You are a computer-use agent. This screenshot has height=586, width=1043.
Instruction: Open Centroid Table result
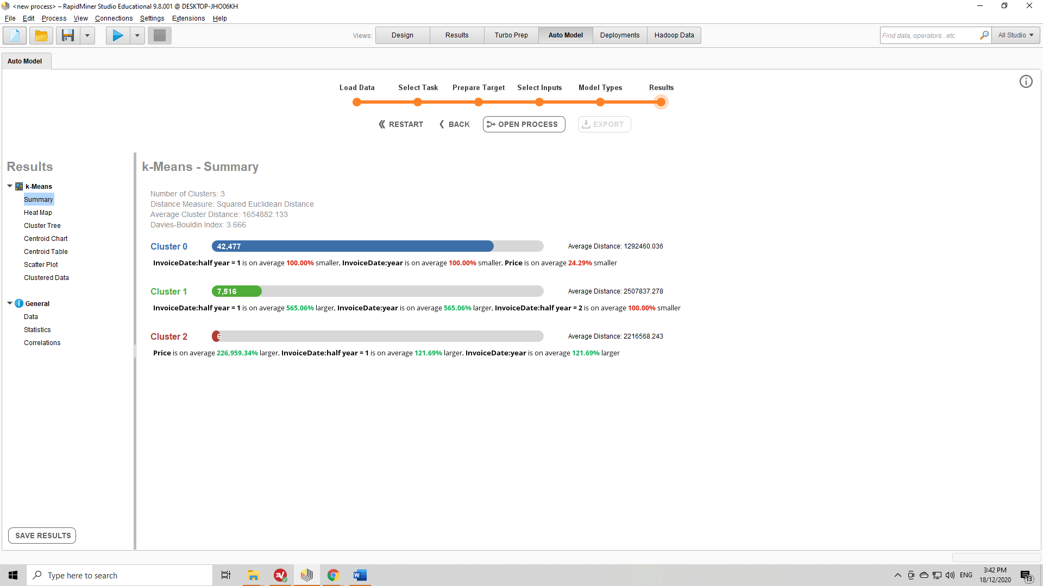click(46, 252)
